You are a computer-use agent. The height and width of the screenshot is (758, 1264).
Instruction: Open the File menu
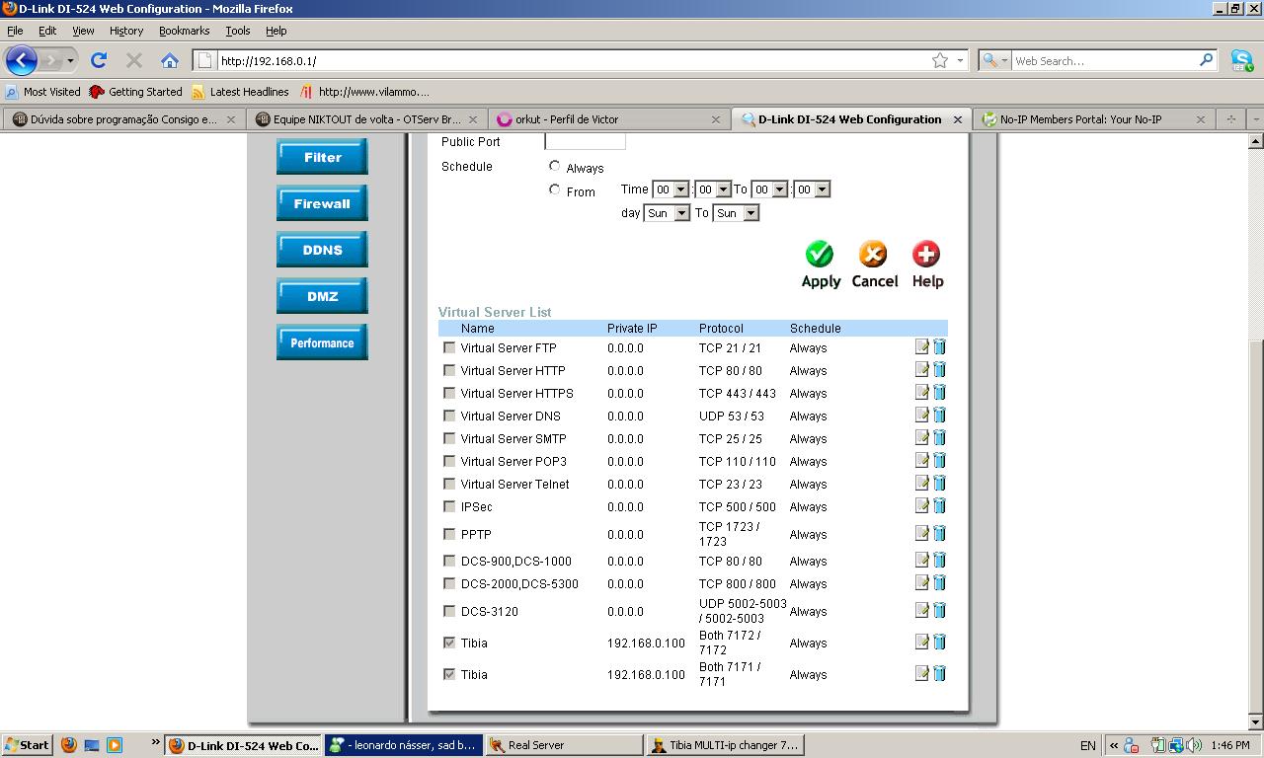pyautogui.click(x=15, y=31)
